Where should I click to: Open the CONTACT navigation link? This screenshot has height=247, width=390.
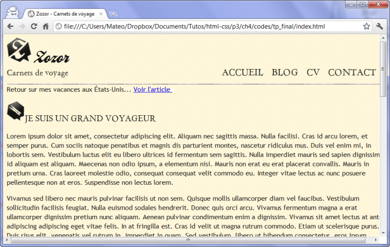click(x=352, y=72)
